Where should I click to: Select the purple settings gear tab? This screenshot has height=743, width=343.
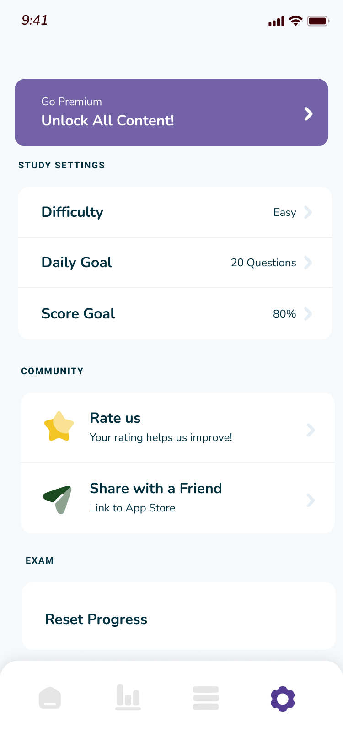point(283,699)
